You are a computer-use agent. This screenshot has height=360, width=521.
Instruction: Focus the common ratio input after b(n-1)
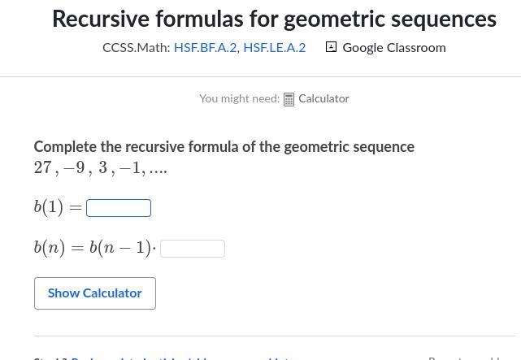click(193, 249)
